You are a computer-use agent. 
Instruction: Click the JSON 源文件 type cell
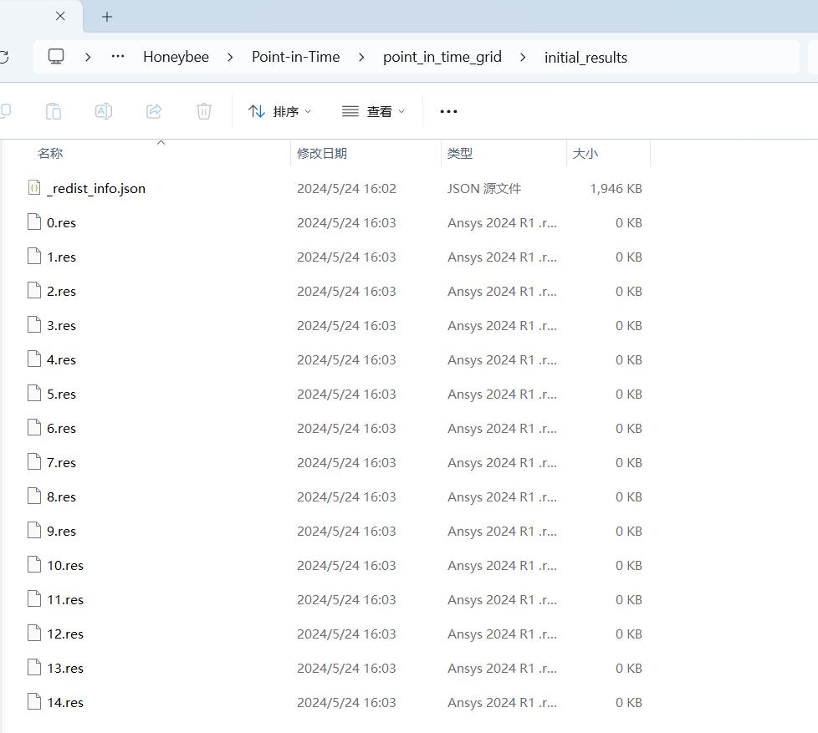[x=484, y=188]
